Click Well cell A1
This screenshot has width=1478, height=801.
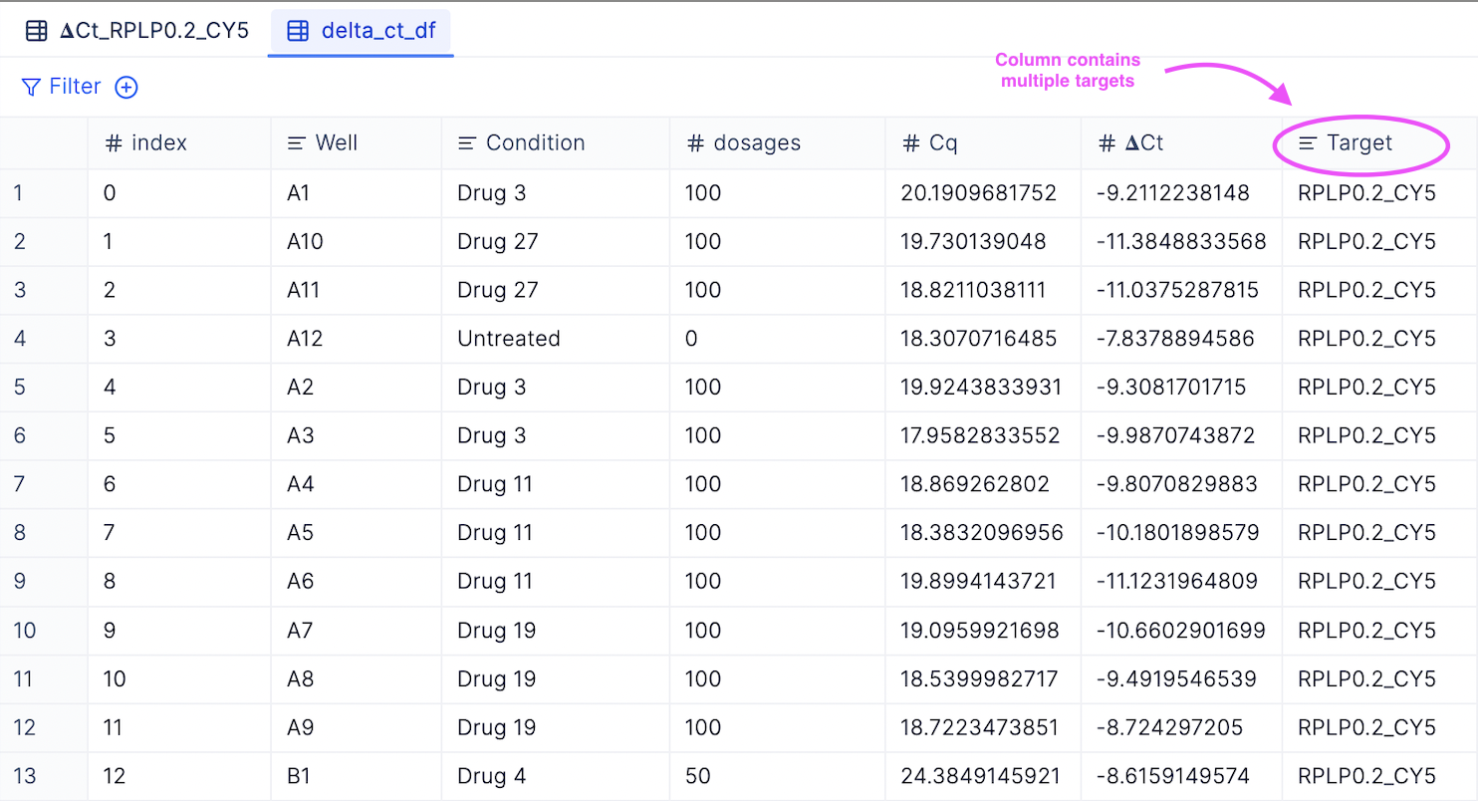[357, 193]
